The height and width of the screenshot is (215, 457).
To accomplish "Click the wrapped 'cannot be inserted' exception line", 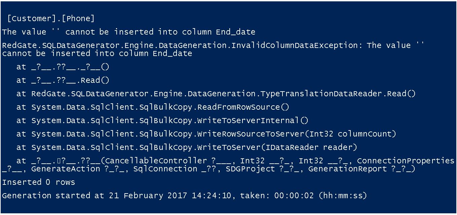I will (97, 53).
